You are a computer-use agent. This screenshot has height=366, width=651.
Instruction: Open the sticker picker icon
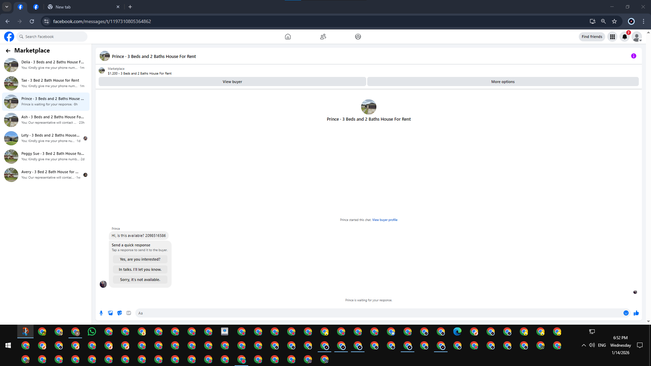click(119, 313)
